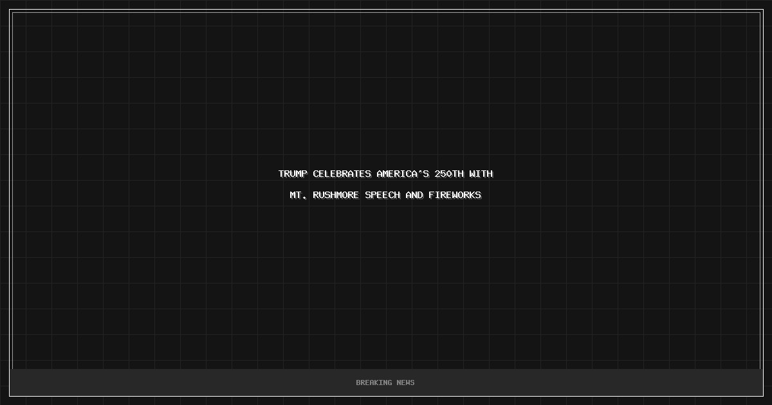Select the word FIREWORKS in the headline
The width and height of the screenshot is (772, 405).
455,195
